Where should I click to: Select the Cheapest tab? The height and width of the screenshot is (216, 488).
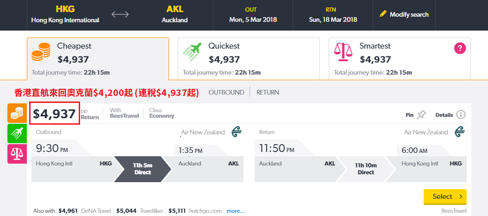pyautogui.click(x=98, y=59)
